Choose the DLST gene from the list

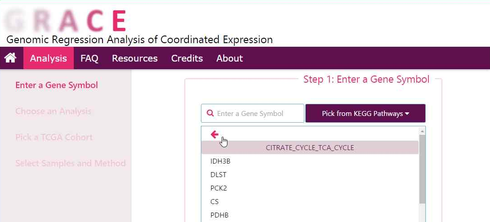coord(218,174)
